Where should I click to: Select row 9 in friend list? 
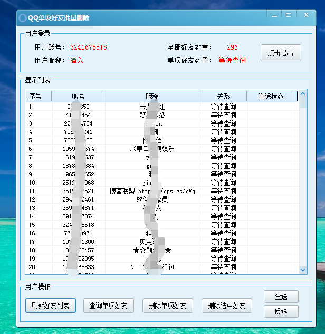coord(162,174)
